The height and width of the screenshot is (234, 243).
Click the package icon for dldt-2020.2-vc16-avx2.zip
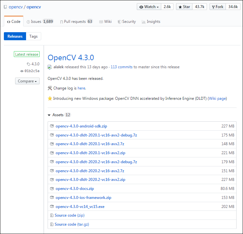(52, 180)
